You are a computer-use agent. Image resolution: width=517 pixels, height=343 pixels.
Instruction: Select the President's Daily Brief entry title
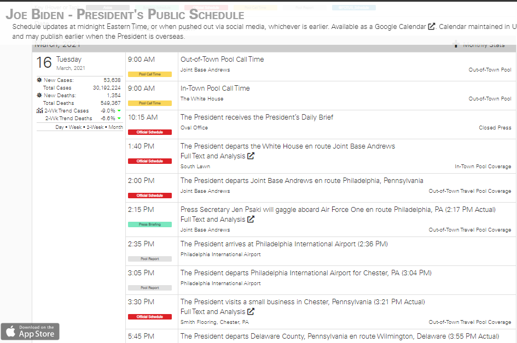click(257, 117)
